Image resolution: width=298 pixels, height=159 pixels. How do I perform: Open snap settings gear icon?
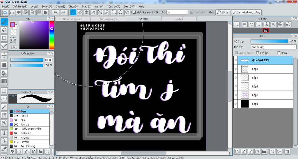click(127, 12)
